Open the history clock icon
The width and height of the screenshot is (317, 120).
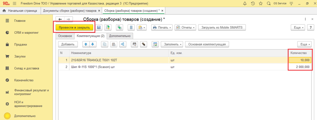[x=253, y=3]
